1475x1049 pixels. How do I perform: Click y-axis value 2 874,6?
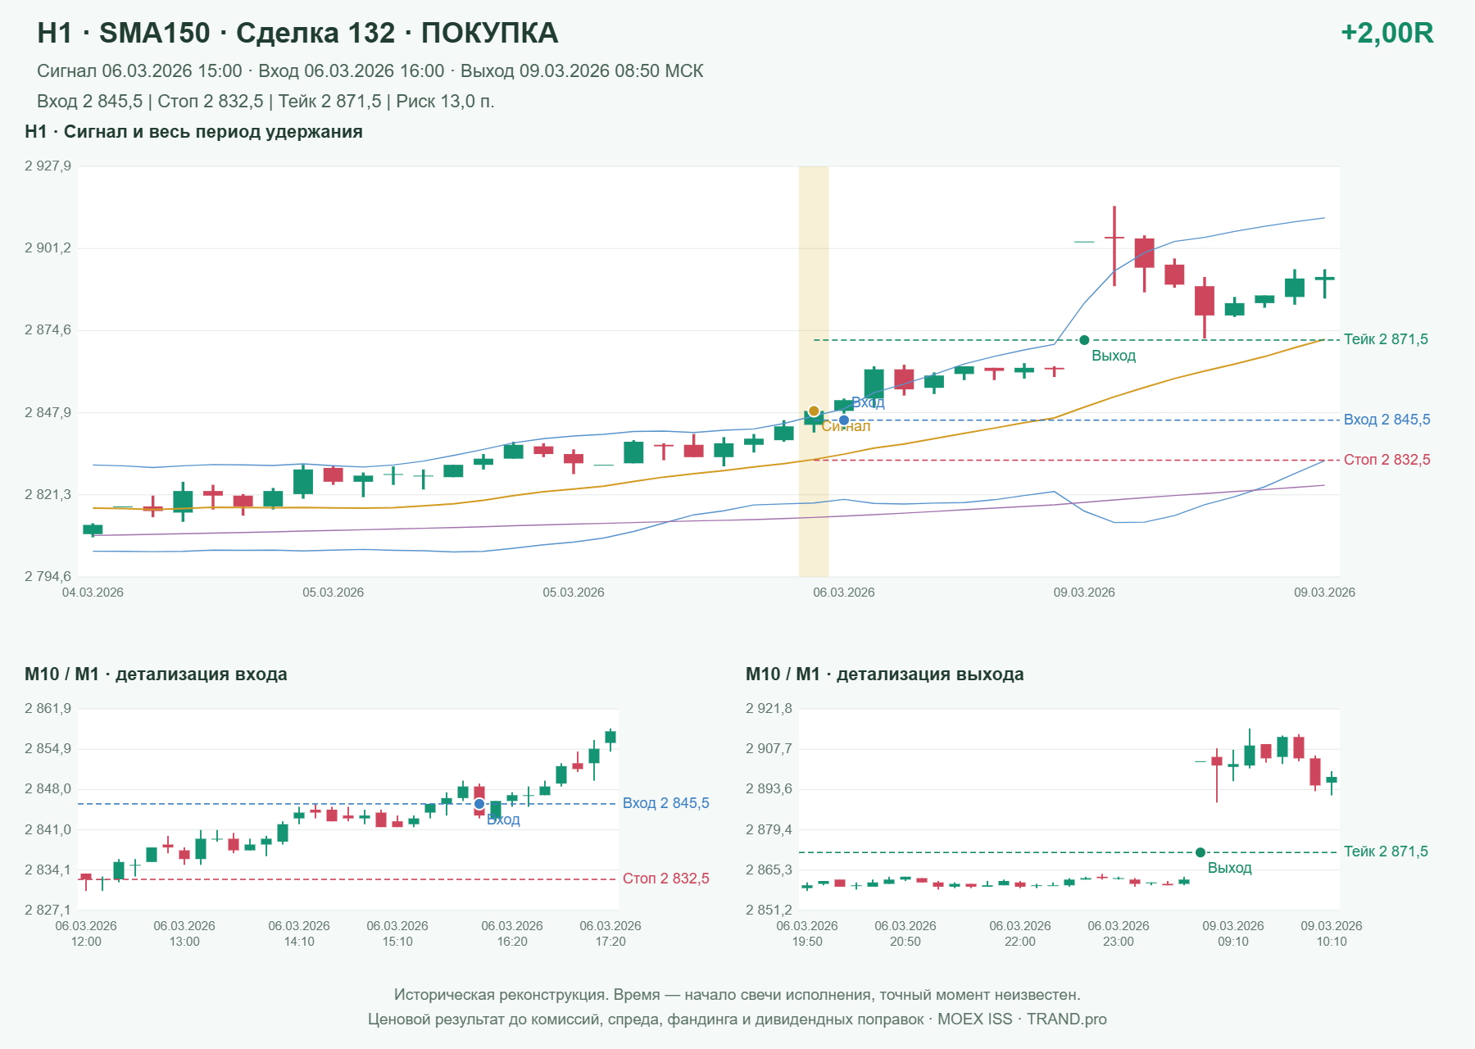click(x=48, y=329)
